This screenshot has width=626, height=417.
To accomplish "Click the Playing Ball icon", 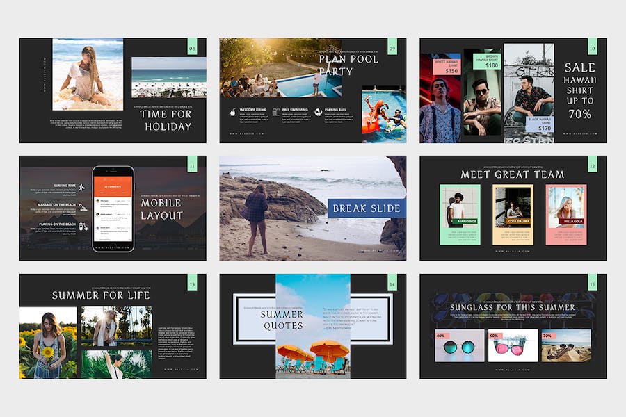I will [318, 112].
